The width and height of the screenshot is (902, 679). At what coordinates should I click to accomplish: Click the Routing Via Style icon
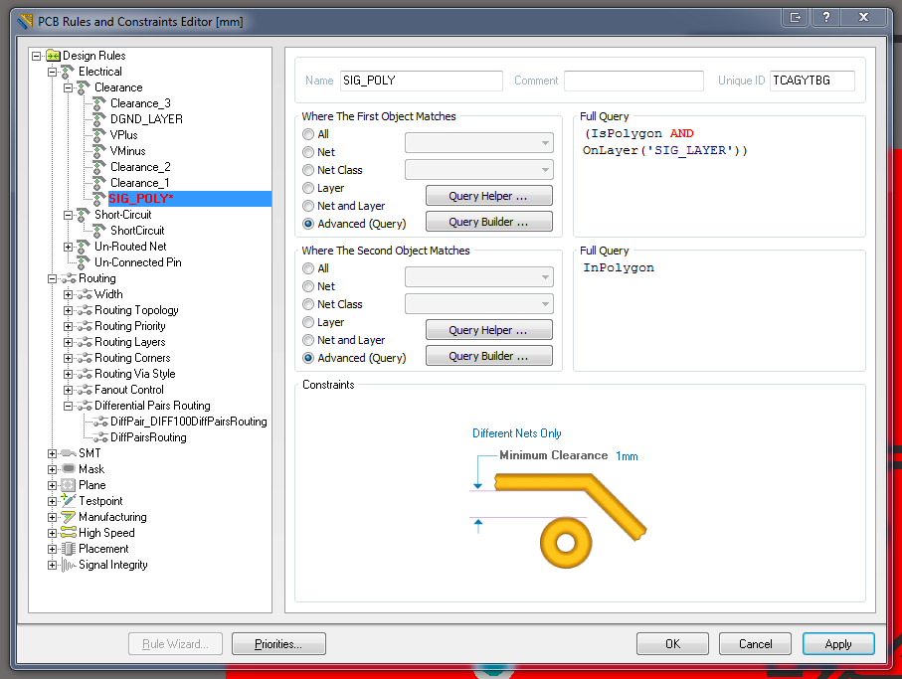85,374
